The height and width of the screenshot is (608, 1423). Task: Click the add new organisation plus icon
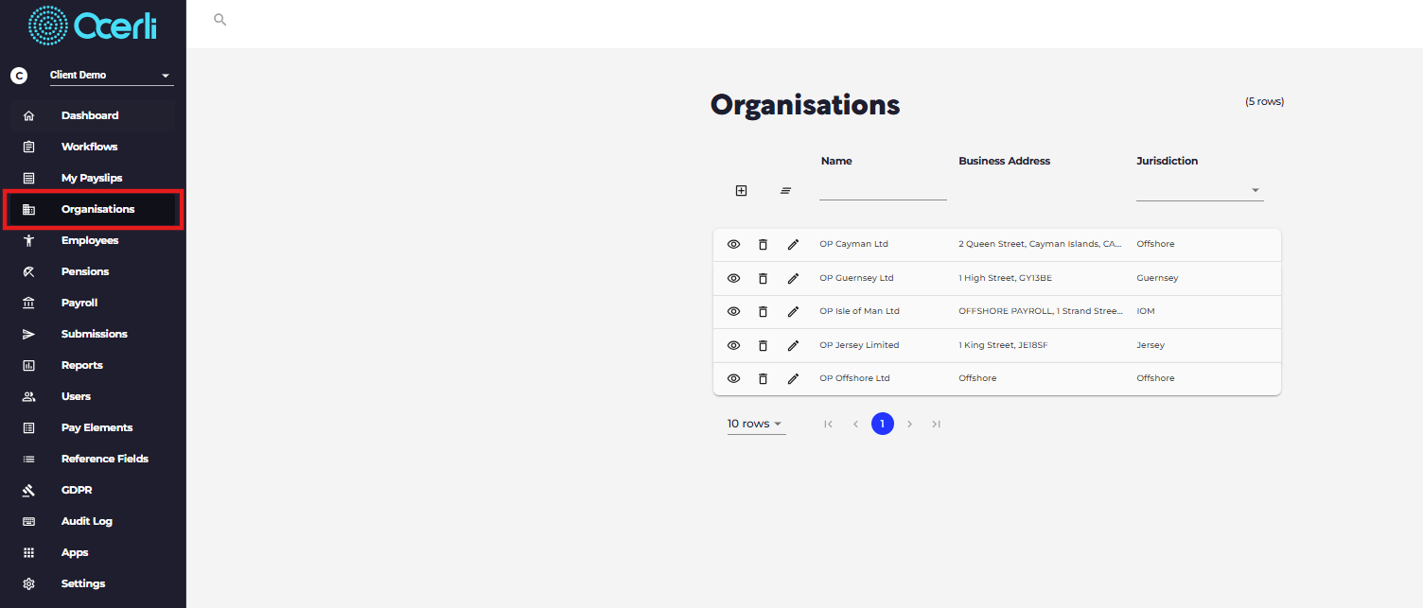click(741, 190)
